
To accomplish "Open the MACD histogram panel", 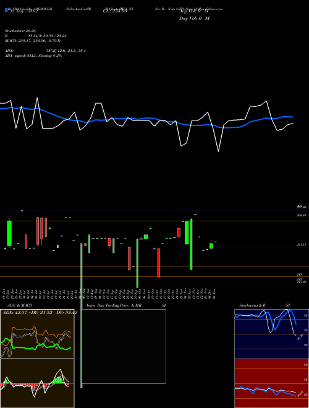I will point(37,383).
